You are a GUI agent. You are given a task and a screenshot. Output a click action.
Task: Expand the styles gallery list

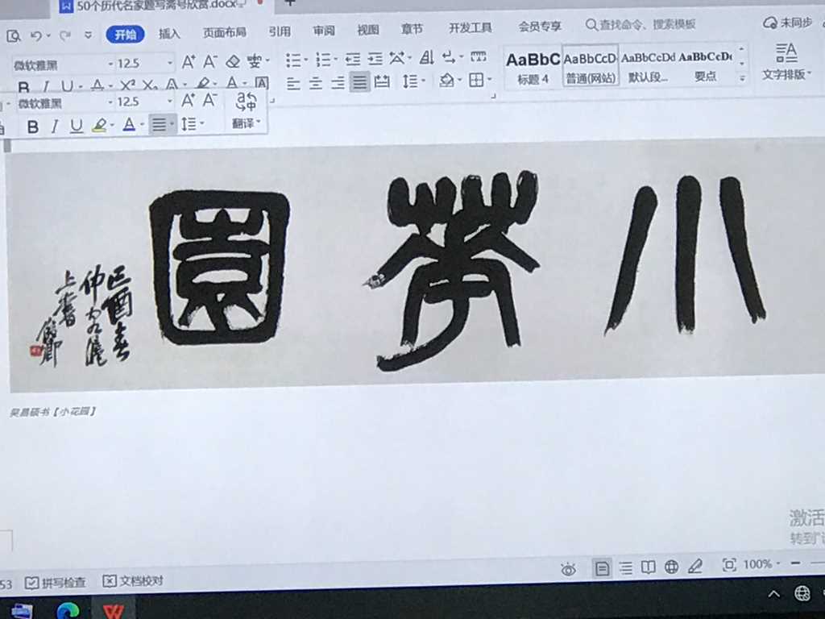tap(742, 78)
